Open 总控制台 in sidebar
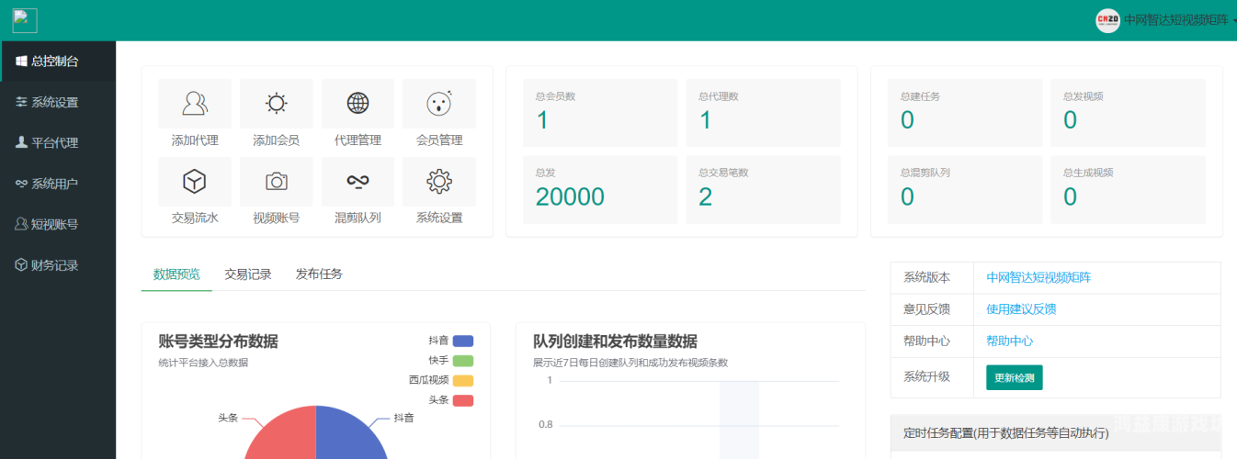 58,62
